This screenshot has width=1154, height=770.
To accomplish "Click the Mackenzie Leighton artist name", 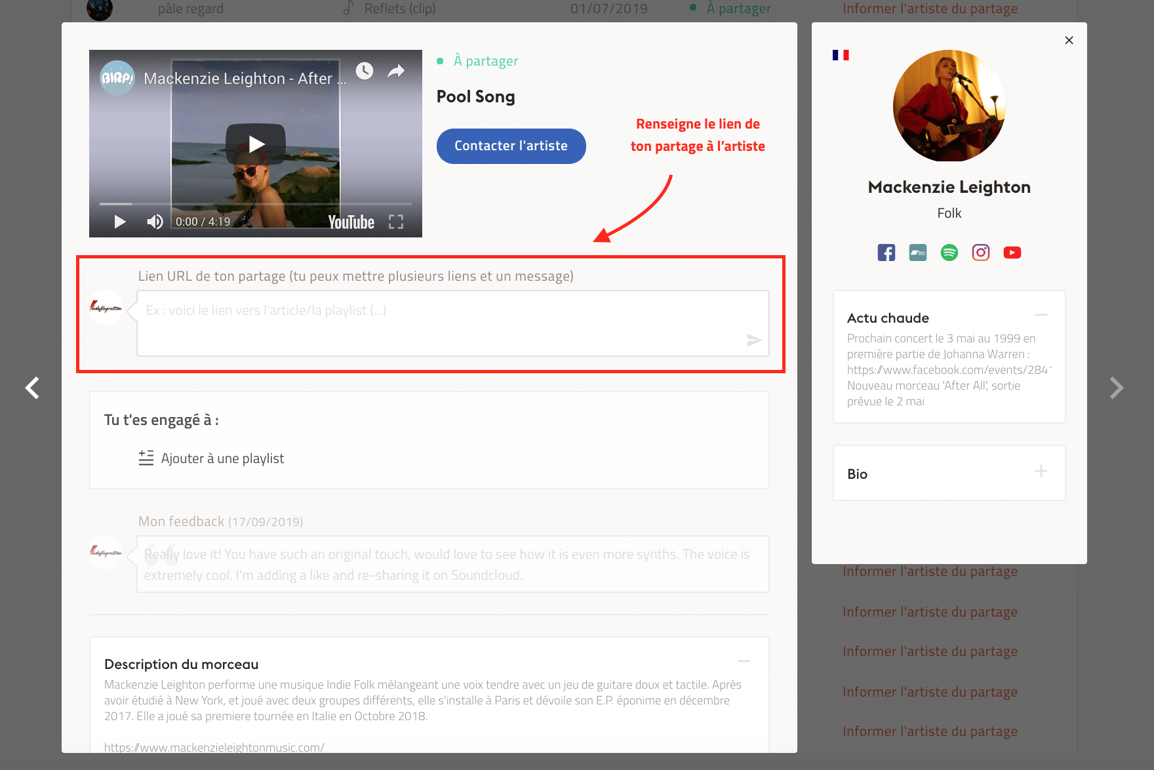I will [x=949, y=187].
